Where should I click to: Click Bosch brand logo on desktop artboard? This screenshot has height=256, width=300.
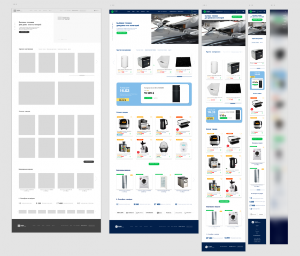click(x=130, y=213)
